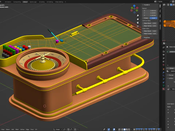
Task: Select material preview shading mode
Action: tap(127, 130)
